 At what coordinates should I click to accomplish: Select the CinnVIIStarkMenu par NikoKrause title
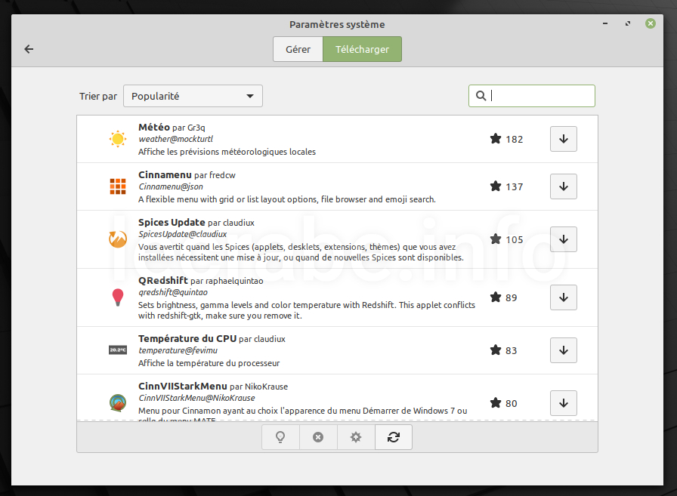(213, 386)
